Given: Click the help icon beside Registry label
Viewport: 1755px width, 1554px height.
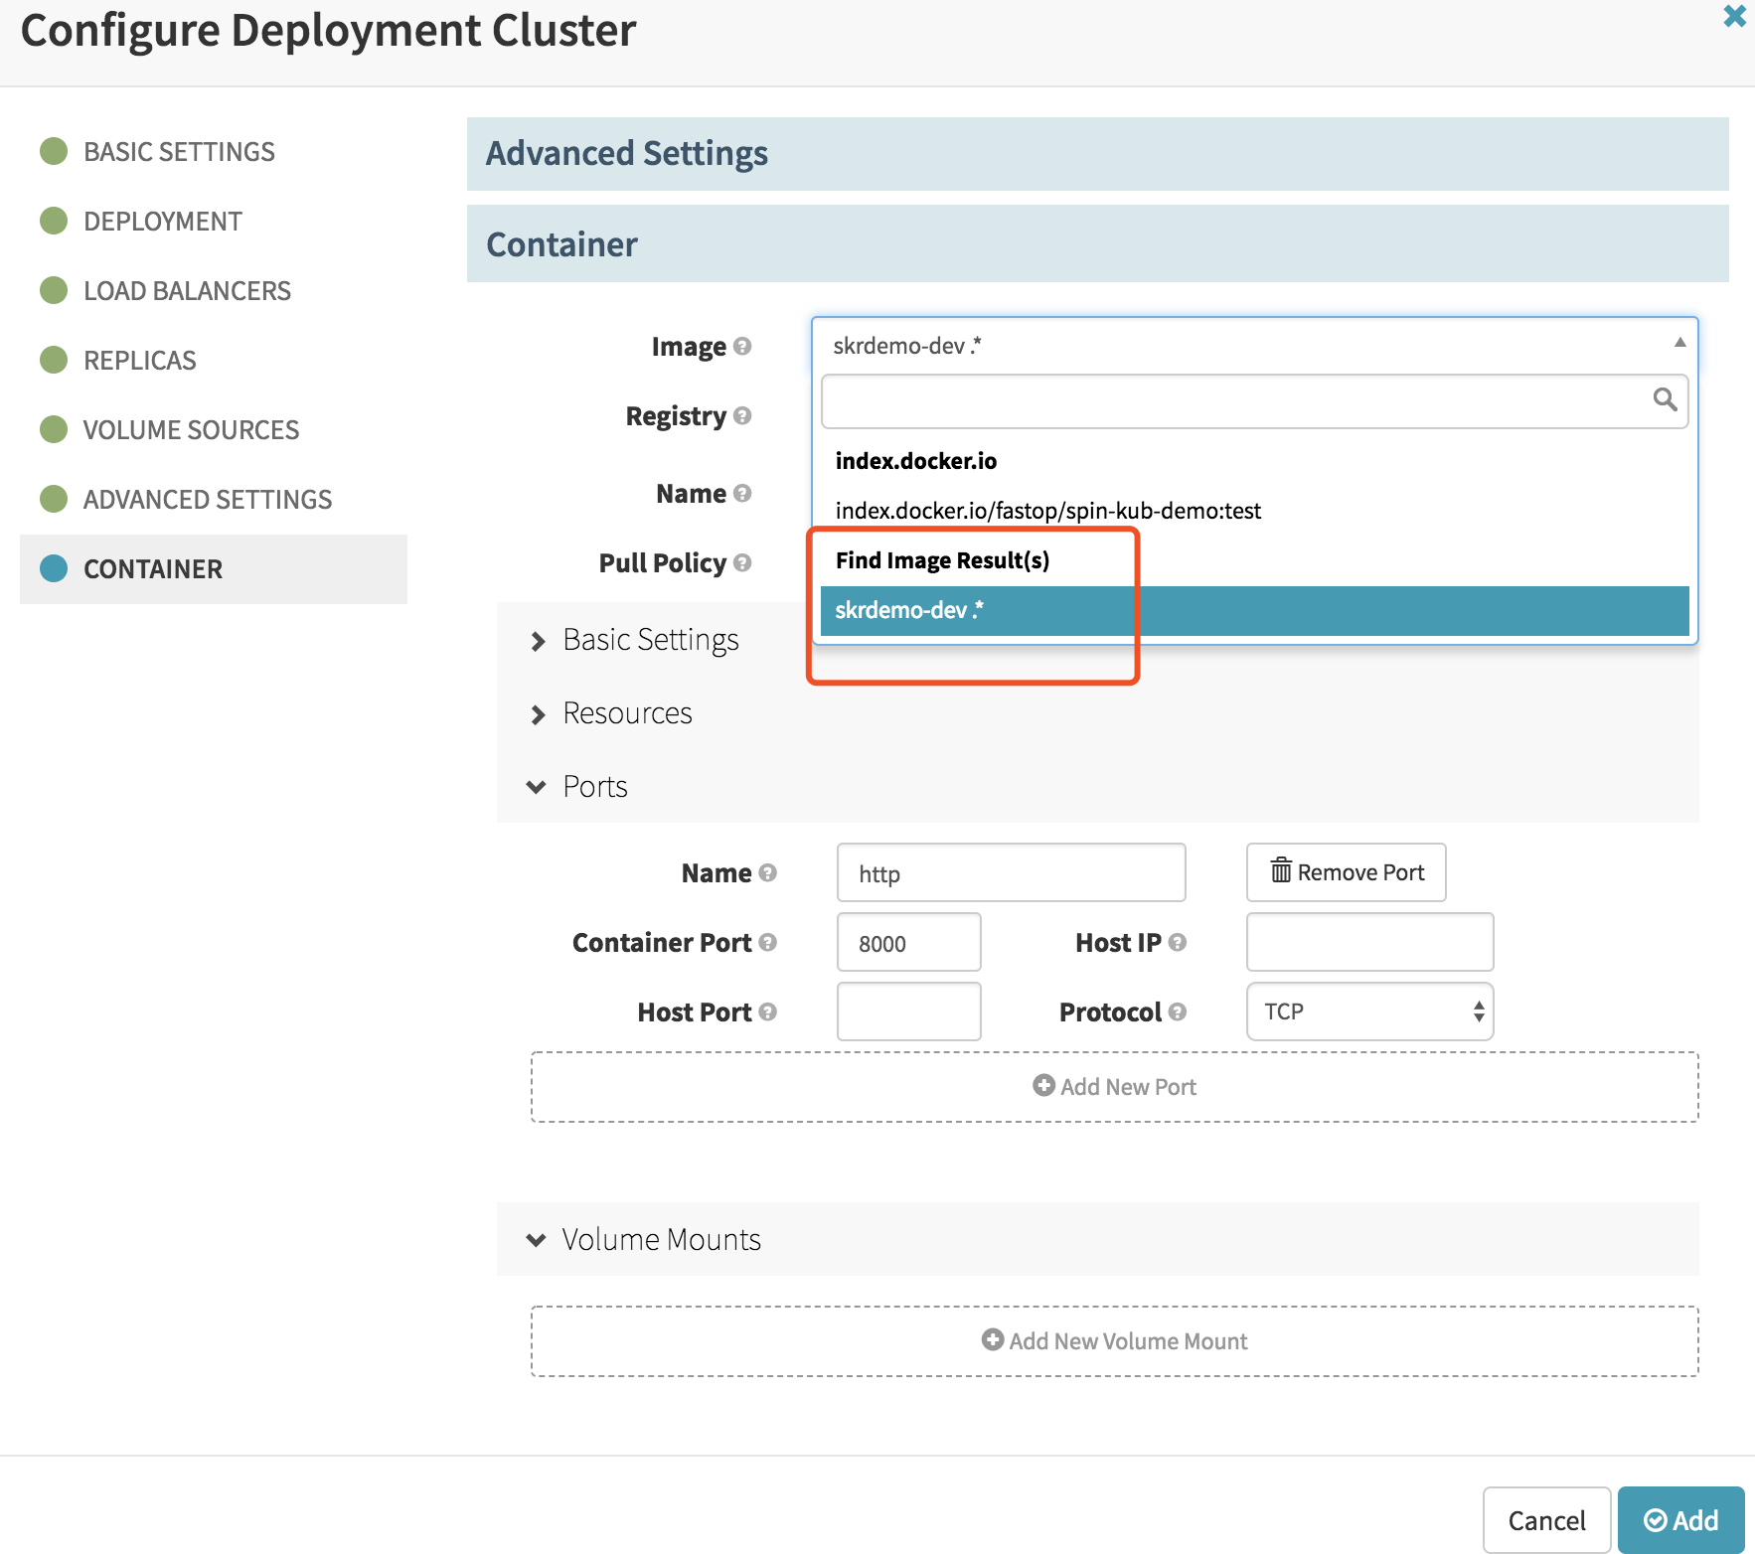Looking at the screenshot, I should click(742, 415).
